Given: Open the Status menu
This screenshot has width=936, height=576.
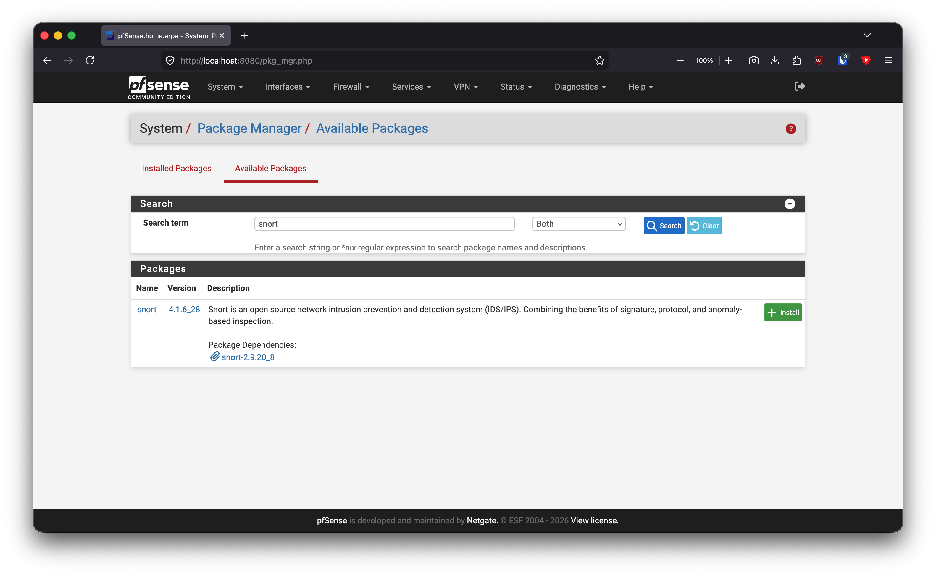Looking at the screenshot, I should pyautogui.click(x=516, y=87).
